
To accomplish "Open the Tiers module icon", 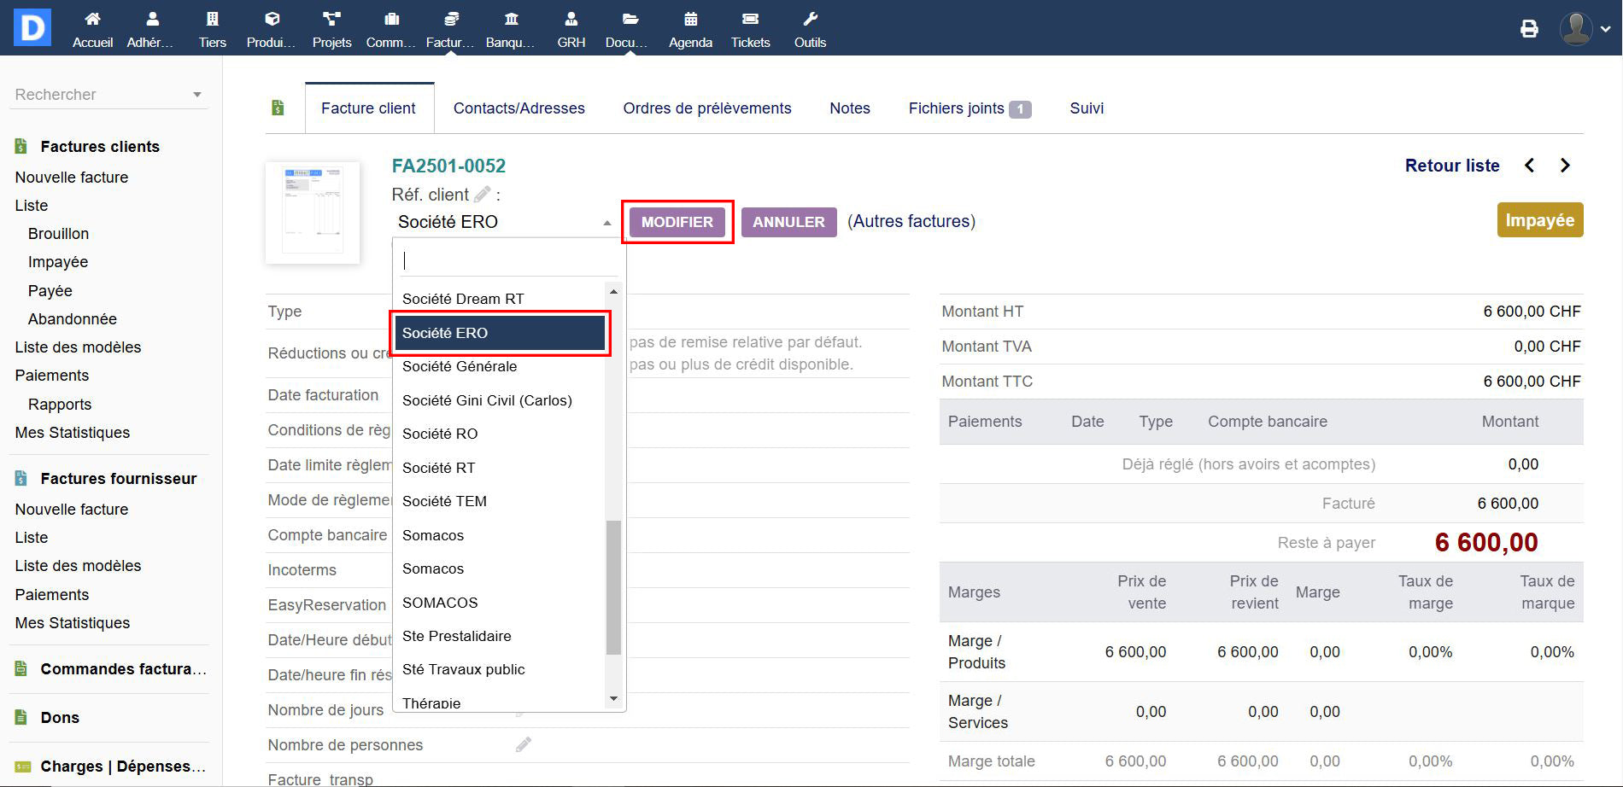I will click(x=212, y=20).
